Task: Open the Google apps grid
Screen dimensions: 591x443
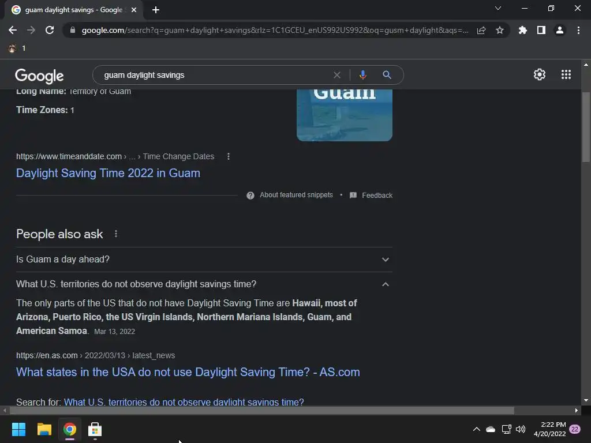Action: [566, 74]
